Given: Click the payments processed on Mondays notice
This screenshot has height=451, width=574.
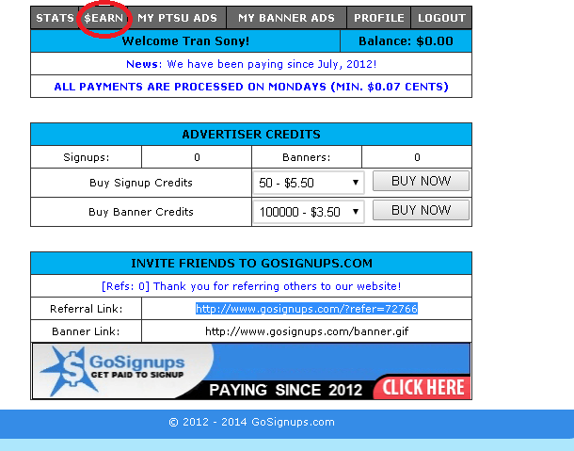Looking at the screenshot, I should pos(251,87).
